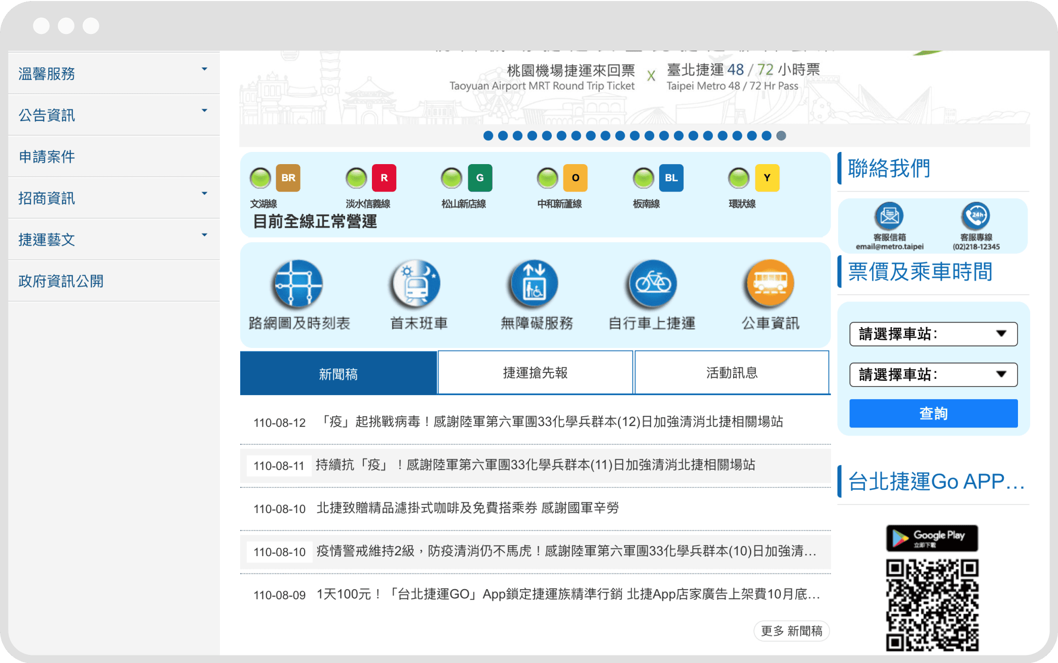The image size is (1058, 663).
Task: Expand the 捷運藝文 sidebar menu
Action: tap(114, 240)
